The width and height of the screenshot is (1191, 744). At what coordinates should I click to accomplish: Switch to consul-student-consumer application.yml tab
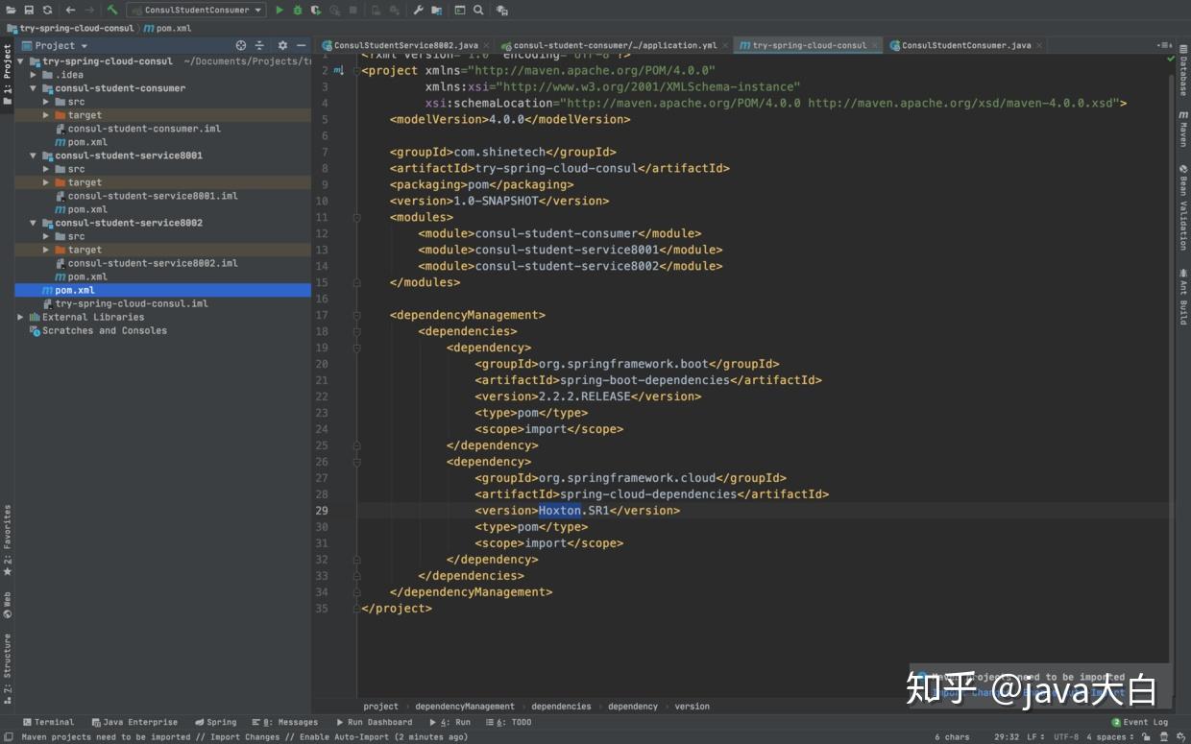tap(615, 45)
